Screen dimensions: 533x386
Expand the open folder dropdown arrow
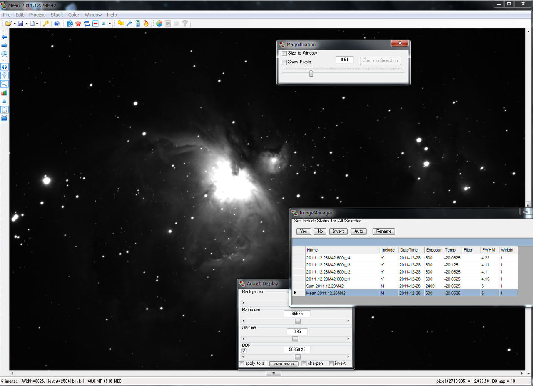(14, 24)
